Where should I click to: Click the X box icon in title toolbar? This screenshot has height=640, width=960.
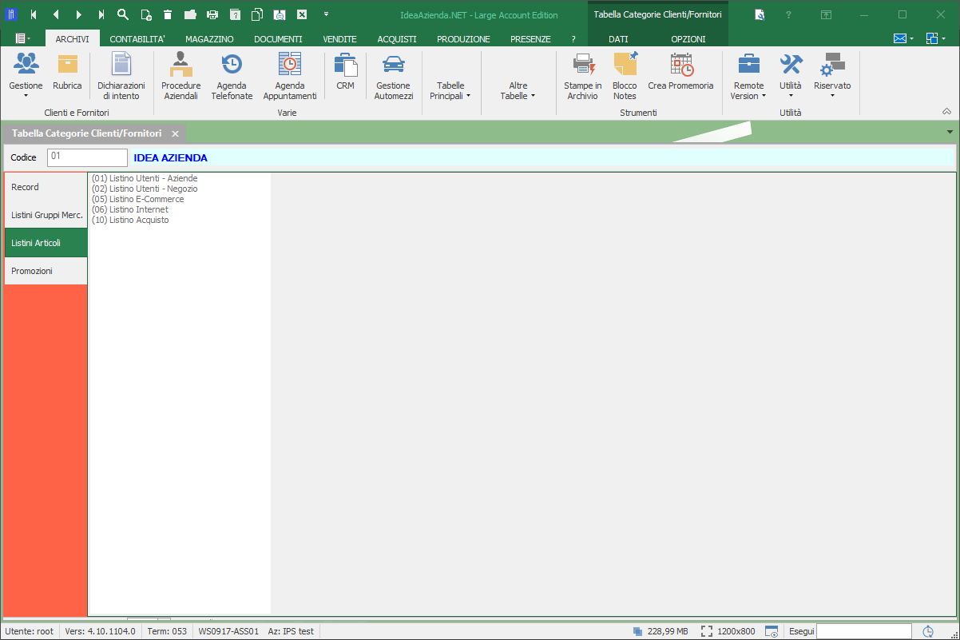(302, 14)
